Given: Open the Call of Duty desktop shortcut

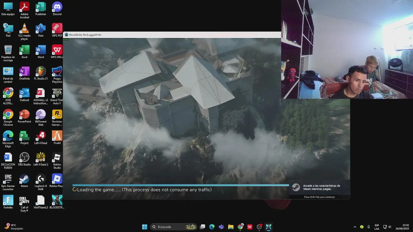Looking at the screenshot, I should (x=25, y=204).
